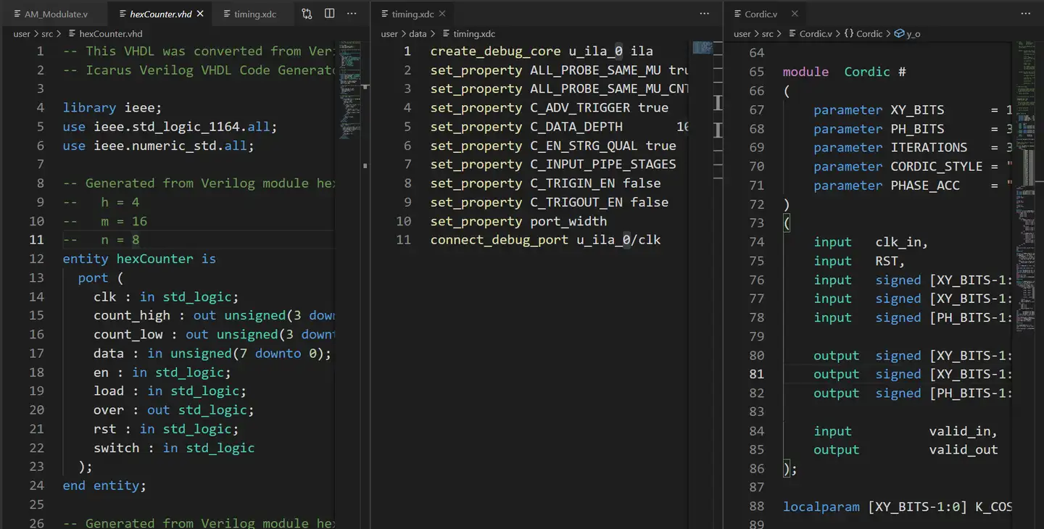
Task: Open Cordic.v breadcrumb dropdown
Action: (x=816, y=33)
